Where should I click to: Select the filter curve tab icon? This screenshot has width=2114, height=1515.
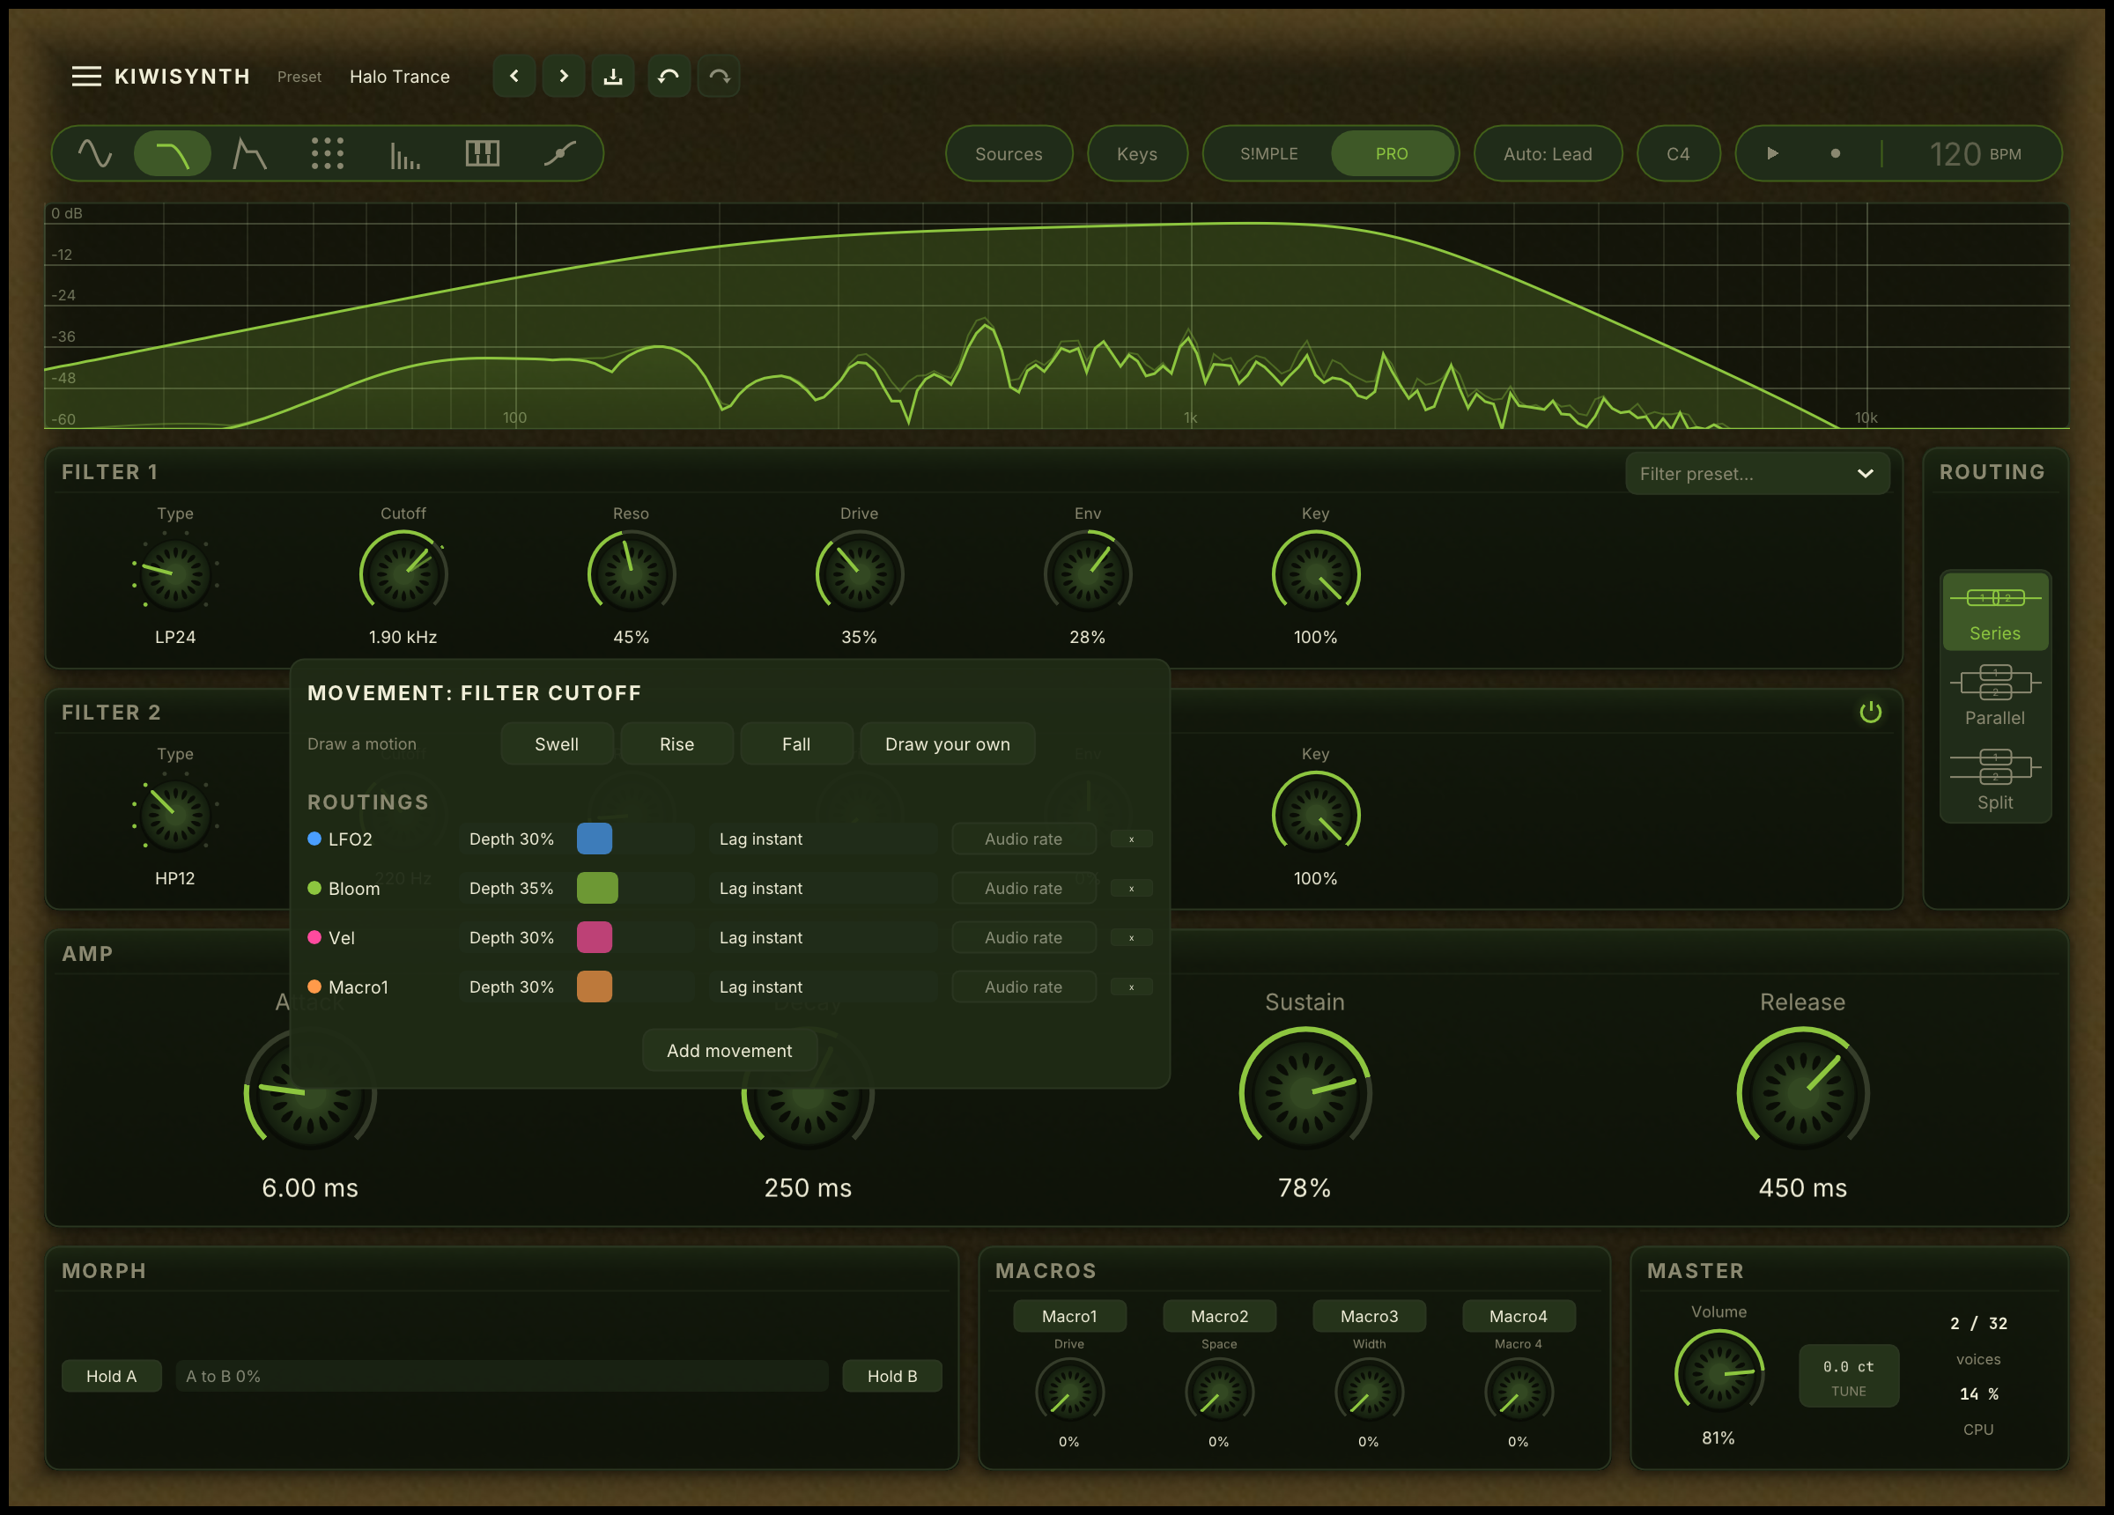tap(173, 154)
